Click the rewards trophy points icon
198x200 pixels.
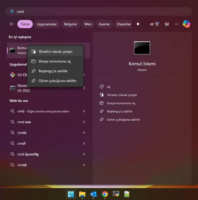(154, 24)
